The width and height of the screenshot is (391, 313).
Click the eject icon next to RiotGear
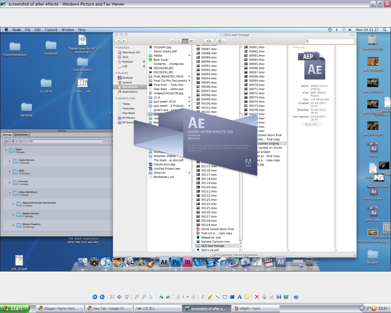pyautogui.click(x=144, y=61)
